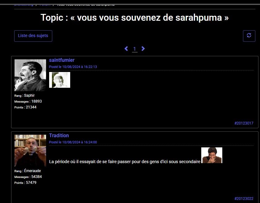Click the topic title heading
Image resolution: width=260 pixels, height=203 pixels.
(x=134, y=18)
